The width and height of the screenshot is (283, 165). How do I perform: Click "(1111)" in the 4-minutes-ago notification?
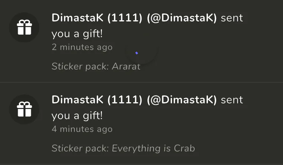pos(125,100)
